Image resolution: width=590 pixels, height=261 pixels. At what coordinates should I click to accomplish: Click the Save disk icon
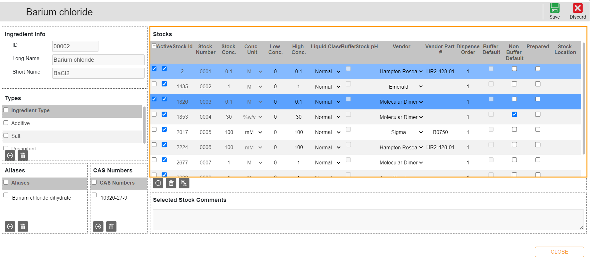pyautogui.click(x=554, y=8)
